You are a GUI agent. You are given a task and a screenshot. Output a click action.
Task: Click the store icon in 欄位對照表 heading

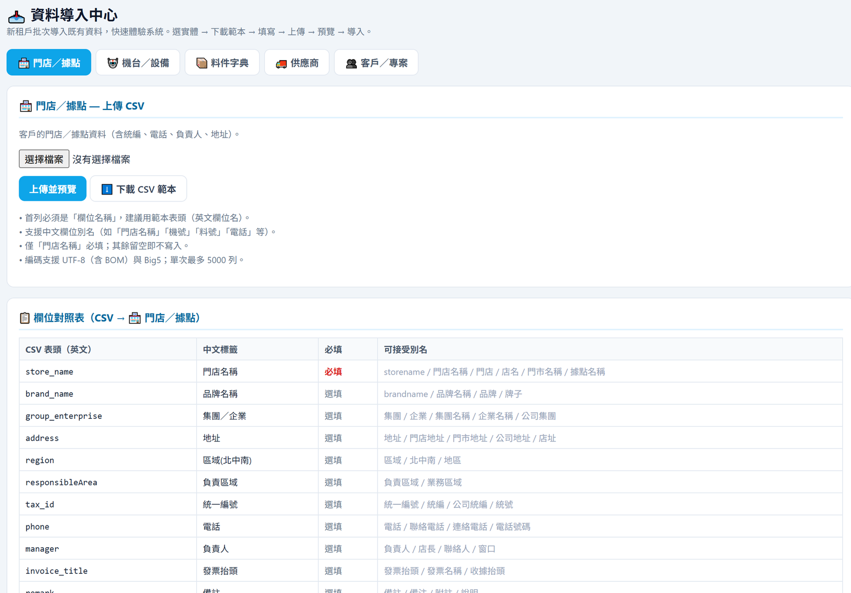pos(135,318)
